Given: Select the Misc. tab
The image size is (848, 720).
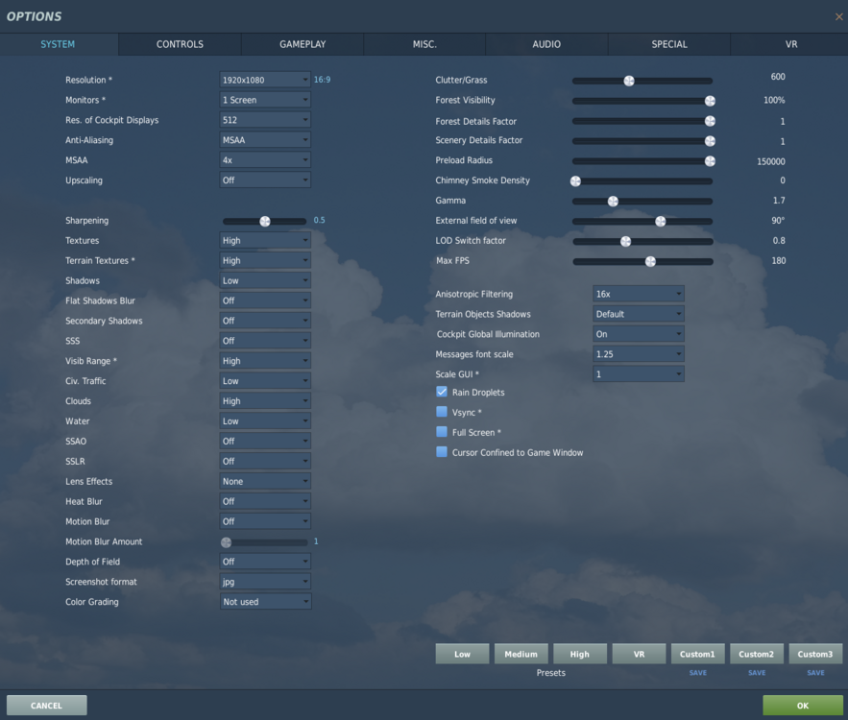Looking at the screenshot, I should (x=424, y=44).
